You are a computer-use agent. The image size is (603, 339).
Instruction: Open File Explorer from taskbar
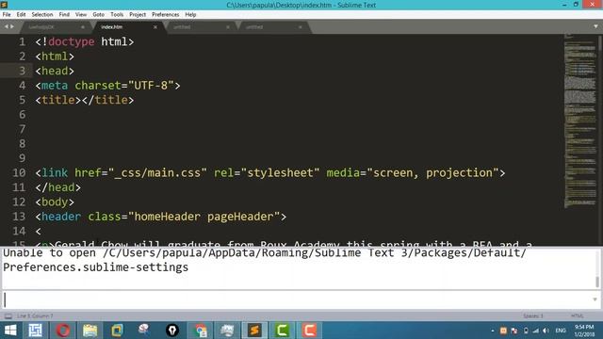point(90,331)
